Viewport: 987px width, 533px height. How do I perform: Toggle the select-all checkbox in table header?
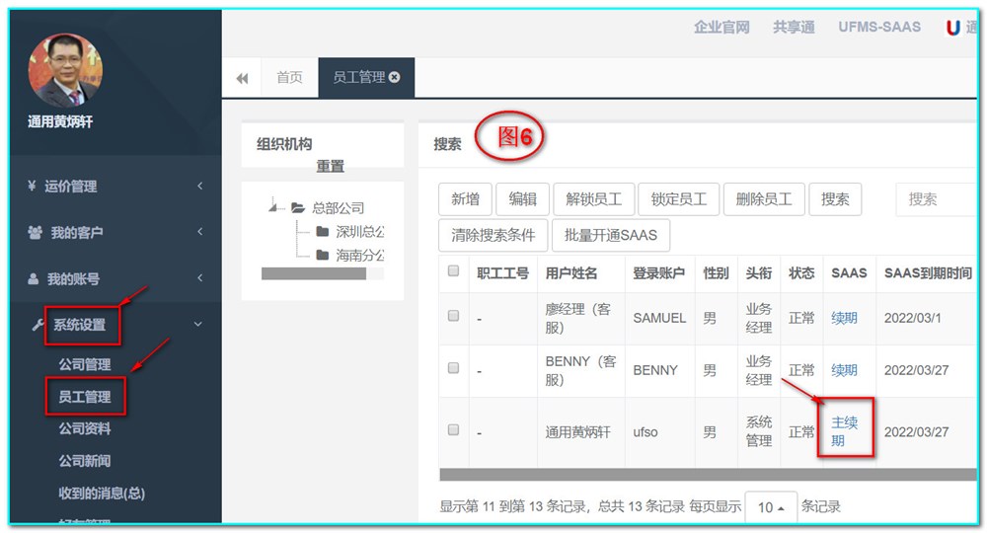coord(454,271)
